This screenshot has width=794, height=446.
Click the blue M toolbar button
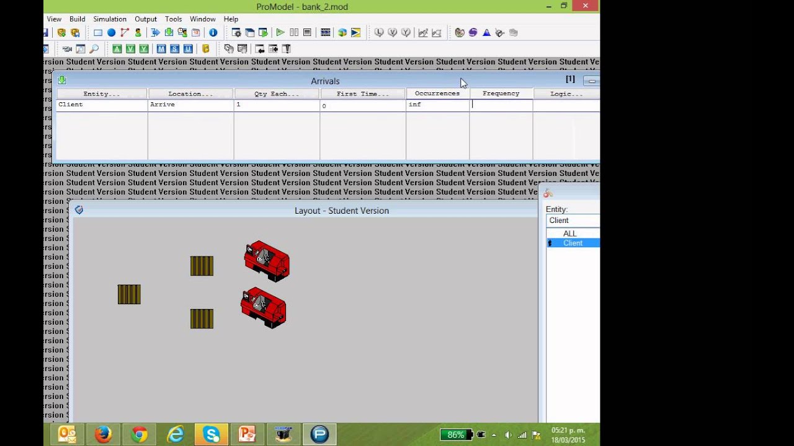[x=161, y=49]
